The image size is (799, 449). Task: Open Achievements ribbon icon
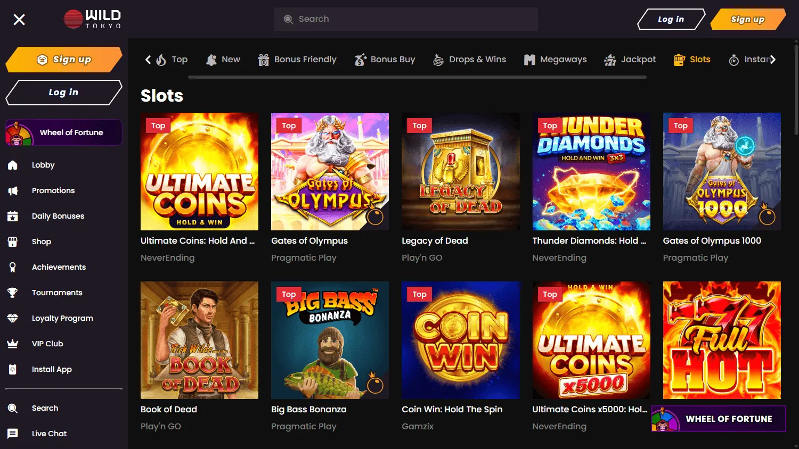[x=13, y=267]
